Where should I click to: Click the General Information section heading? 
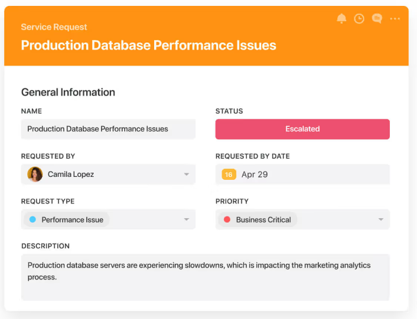(68, 92)
